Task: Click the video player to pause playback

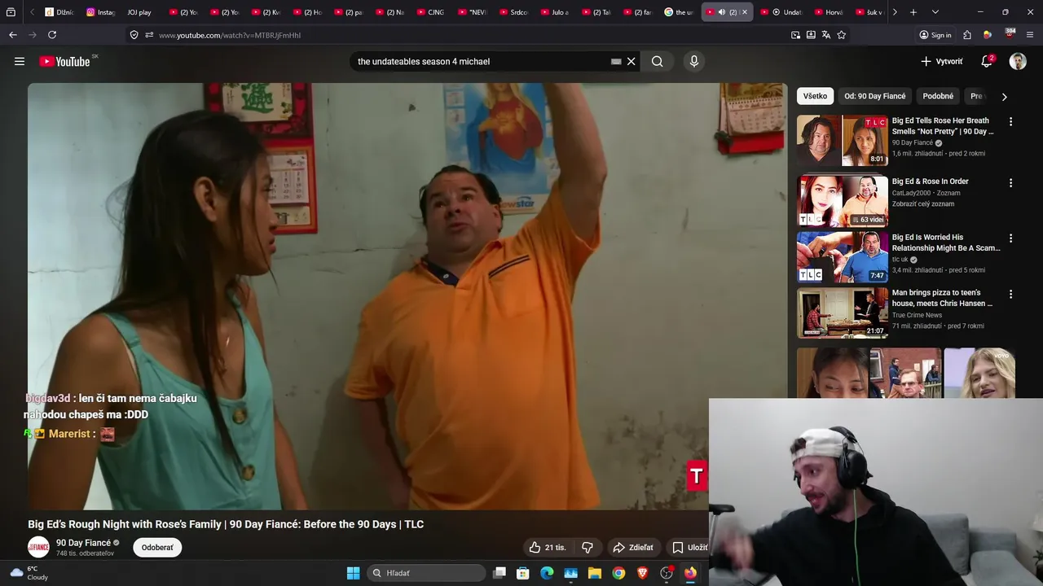Action: click(x=407, y=296)
